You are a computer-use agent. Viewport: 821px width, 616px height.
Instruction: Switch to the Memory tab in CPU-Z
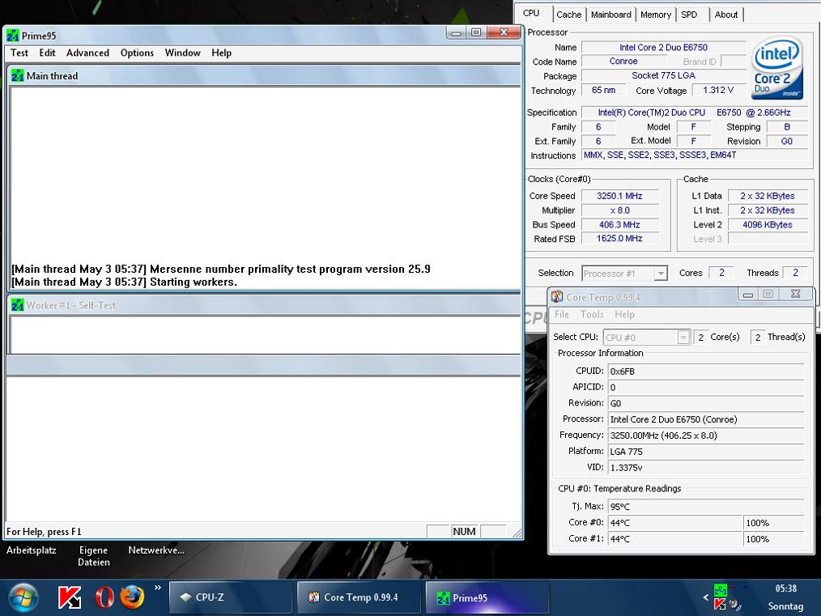coord(656,15)
